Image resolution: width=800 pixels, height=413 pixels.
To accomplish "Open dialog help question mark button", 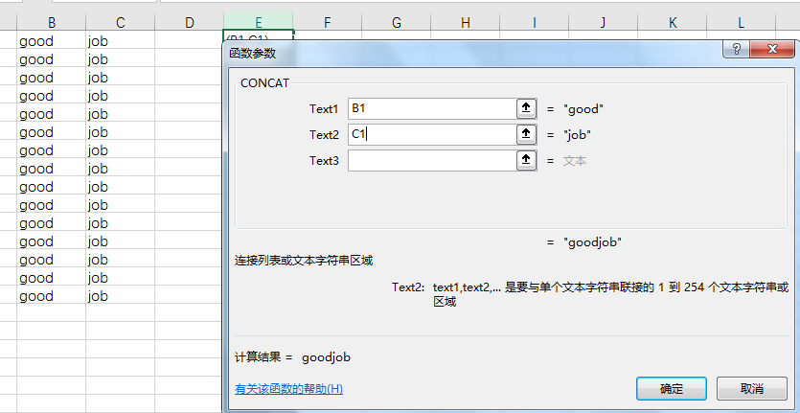I will [x=736, y=49].
